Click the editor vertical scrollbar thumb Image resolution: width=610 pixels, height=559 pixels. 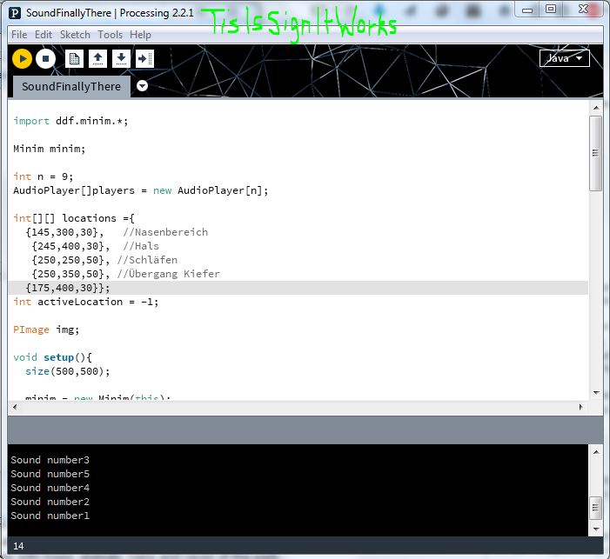coord(595,152)
